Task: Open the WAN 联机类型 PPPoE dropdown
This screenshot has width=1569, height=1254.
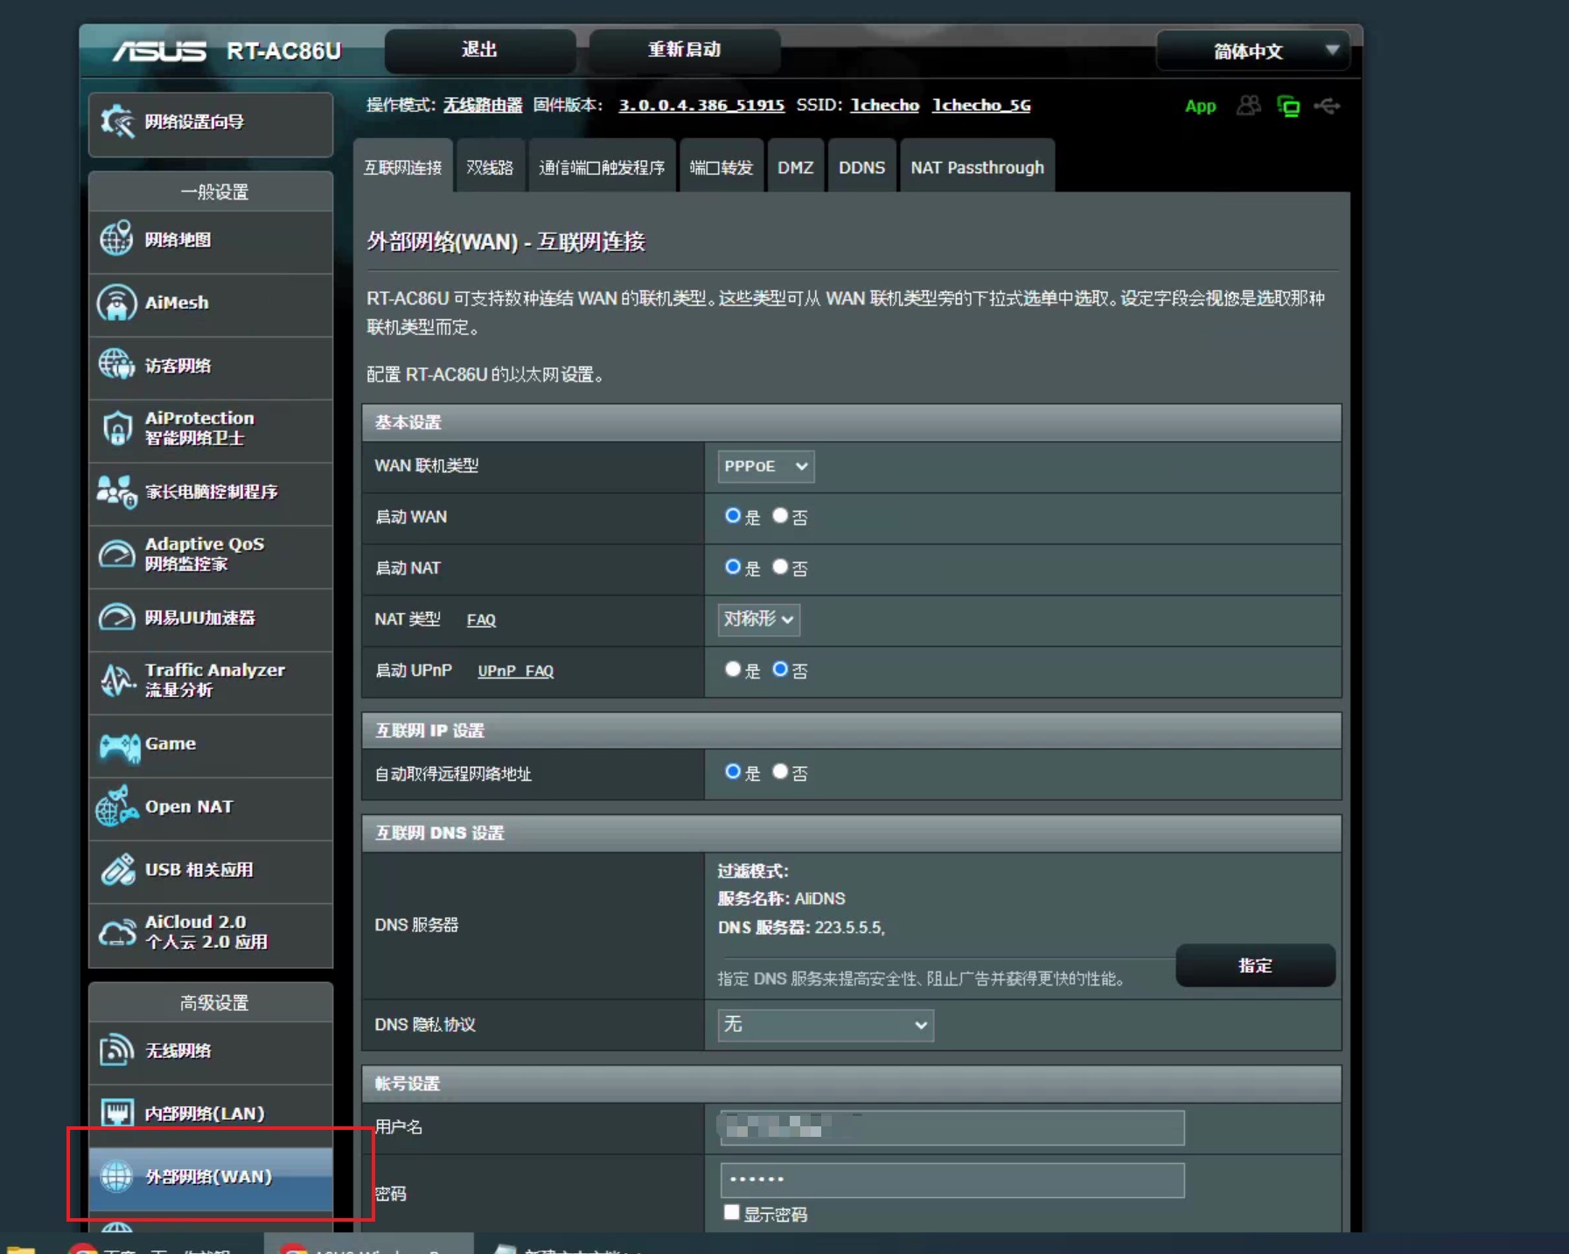Action: pos(766,466)
